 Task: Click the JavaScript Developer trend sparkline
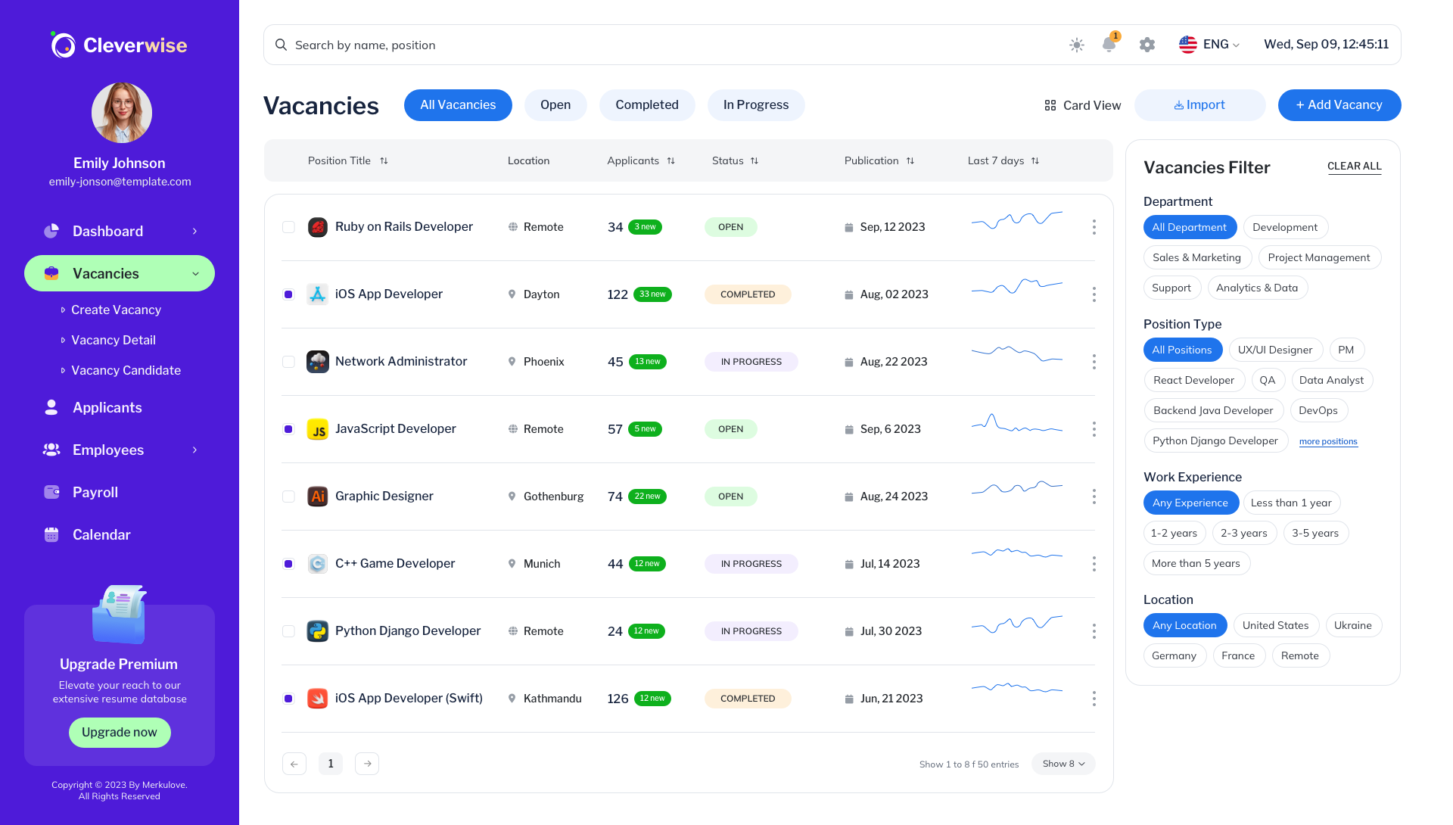point(1016,426)
